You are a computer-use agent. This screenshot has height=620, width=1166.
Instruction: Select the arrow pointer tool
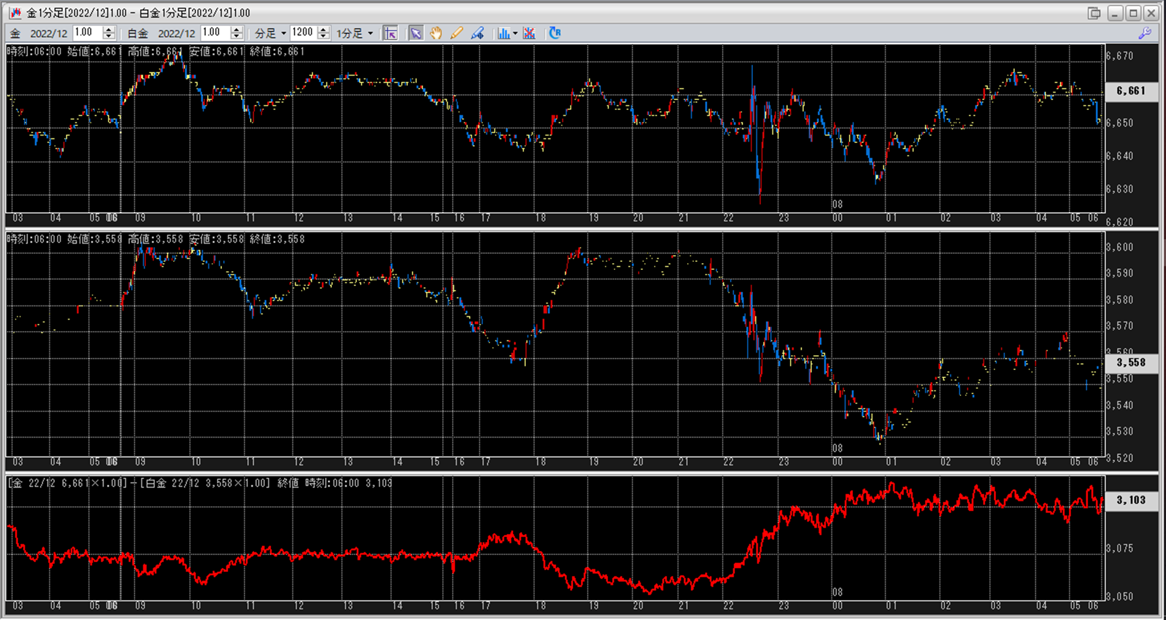coord(415,33)
